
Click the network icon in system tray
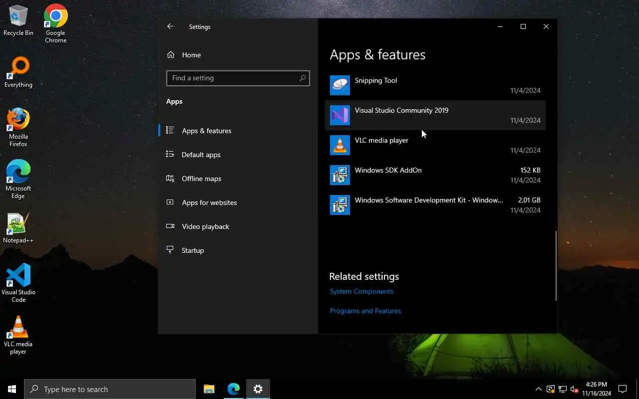coord(563,389)
